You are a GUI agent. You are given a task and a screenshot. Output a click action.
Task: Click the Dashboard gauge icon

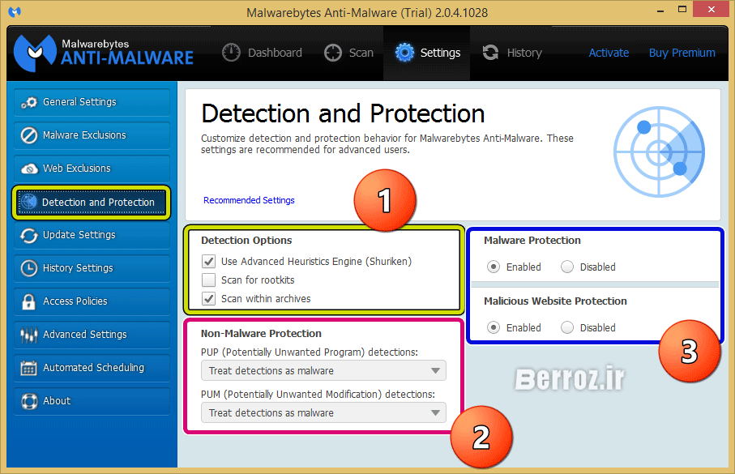click(231, 53)
